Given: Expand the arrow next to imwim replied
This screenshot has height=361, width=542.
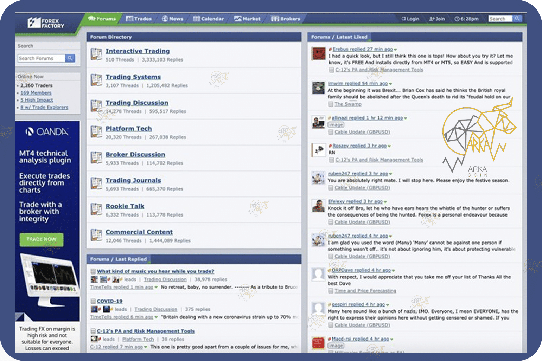Looking at the screenshot, I should [390, 84].
